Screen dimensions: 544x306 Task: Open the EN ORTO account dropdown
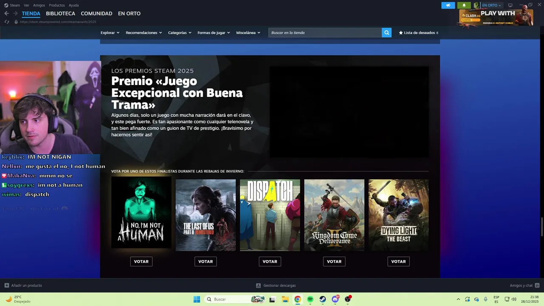click(491, 5)
